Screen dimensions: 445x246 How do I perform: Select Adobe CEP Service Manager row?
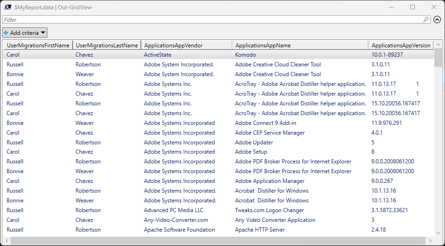point(218,132)
